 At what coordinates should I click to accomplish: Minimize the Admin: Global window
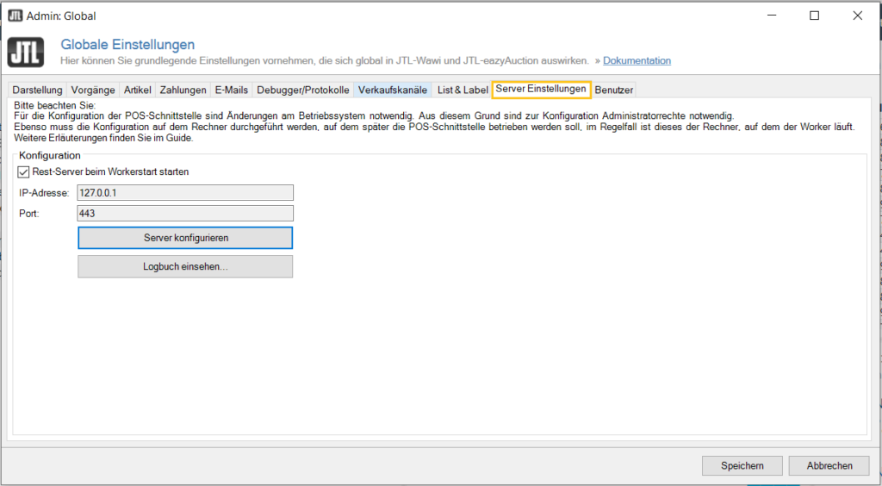coord(771,16)
